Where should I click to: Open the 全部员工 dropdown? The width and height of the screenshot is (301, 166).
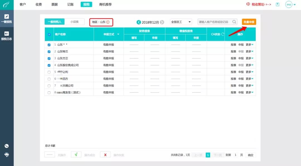click(x=181, y=22)
